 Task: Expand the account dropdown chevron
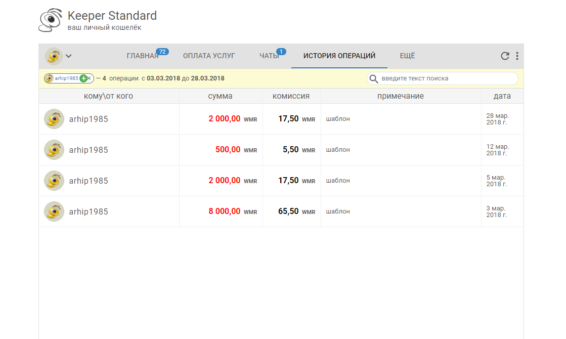(69, 56)
